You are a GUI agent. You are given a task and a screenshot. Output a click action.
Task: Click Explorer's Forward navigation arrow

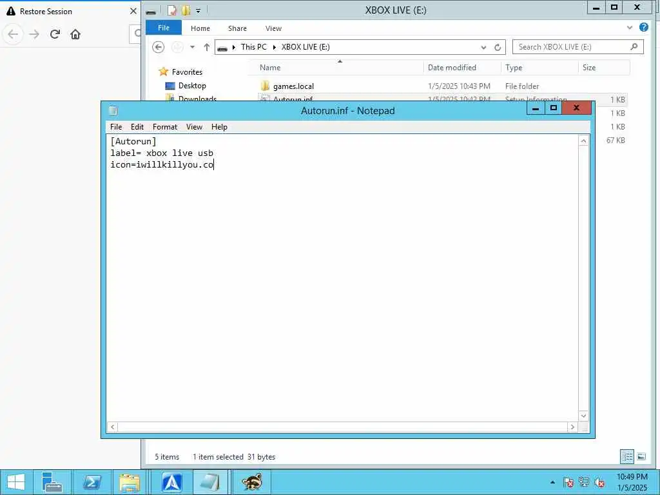(x=178, y=46)
